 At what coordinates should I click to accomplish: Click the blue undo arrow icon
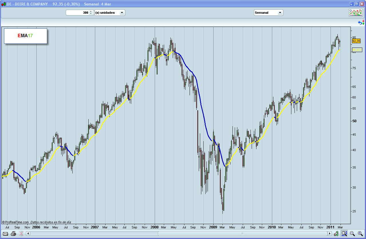coord(360,22)
